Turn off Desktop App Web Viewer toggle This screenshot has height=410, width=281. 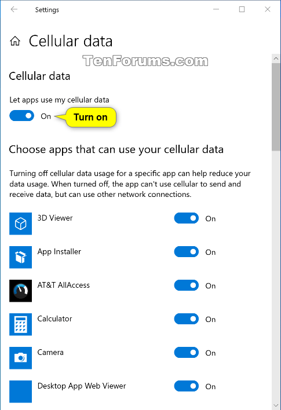click(187, 386)
